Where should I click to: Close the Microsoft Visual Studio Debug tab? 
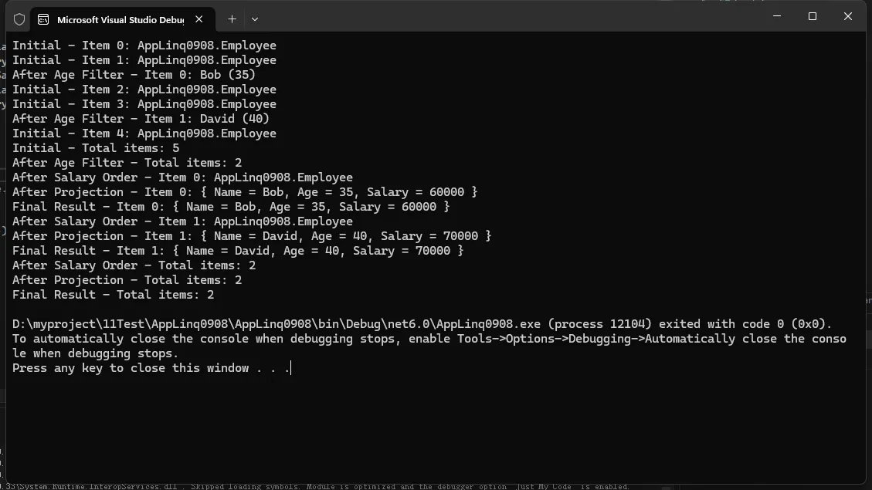click(x=199, y=19)
